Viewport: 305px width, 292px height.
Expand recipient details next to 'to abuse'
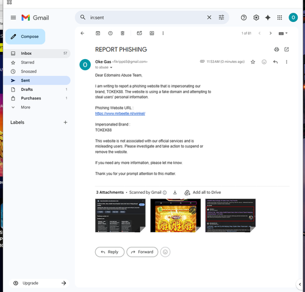111,68
